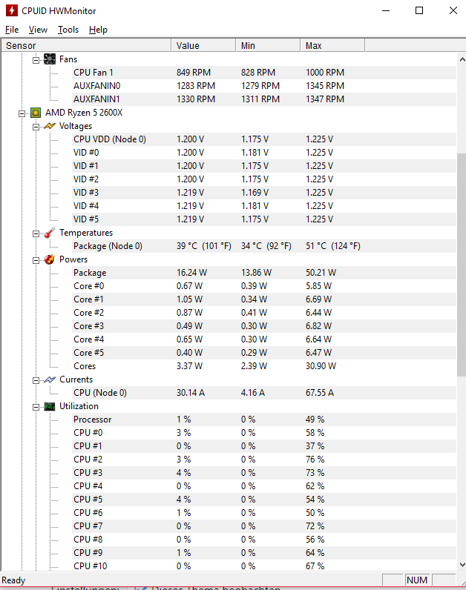Click the vertical scrollbar thumb
466x590 pixels.
click(x=462, y=265)
